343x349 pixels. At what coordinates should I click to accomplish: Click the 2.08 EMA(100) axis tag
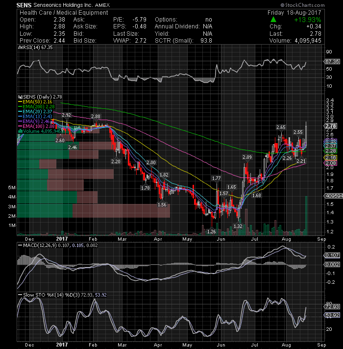point(331,163)
